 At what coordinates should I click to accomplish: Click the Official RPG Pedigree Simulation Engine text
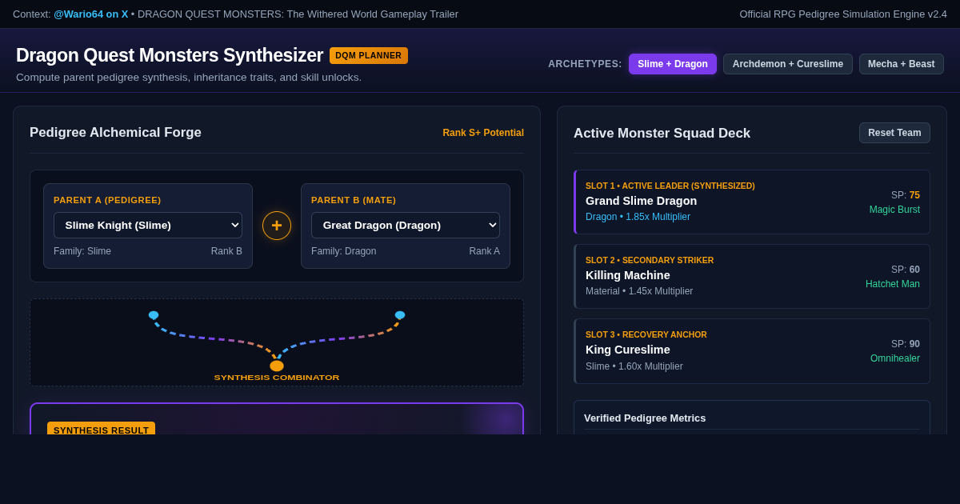pos(843,14)
